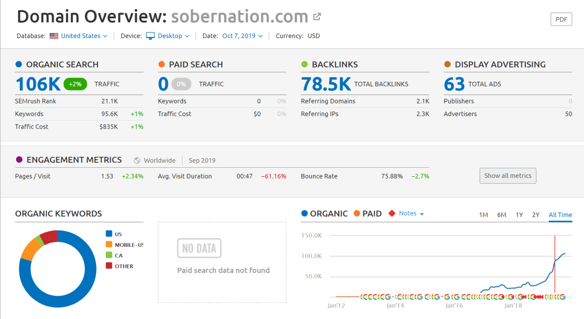Image resolution: width=584 pixels, height=319 pixels.
Task: Click the Bounce Rate 75.88% value
Action: [x=392, y=176]
